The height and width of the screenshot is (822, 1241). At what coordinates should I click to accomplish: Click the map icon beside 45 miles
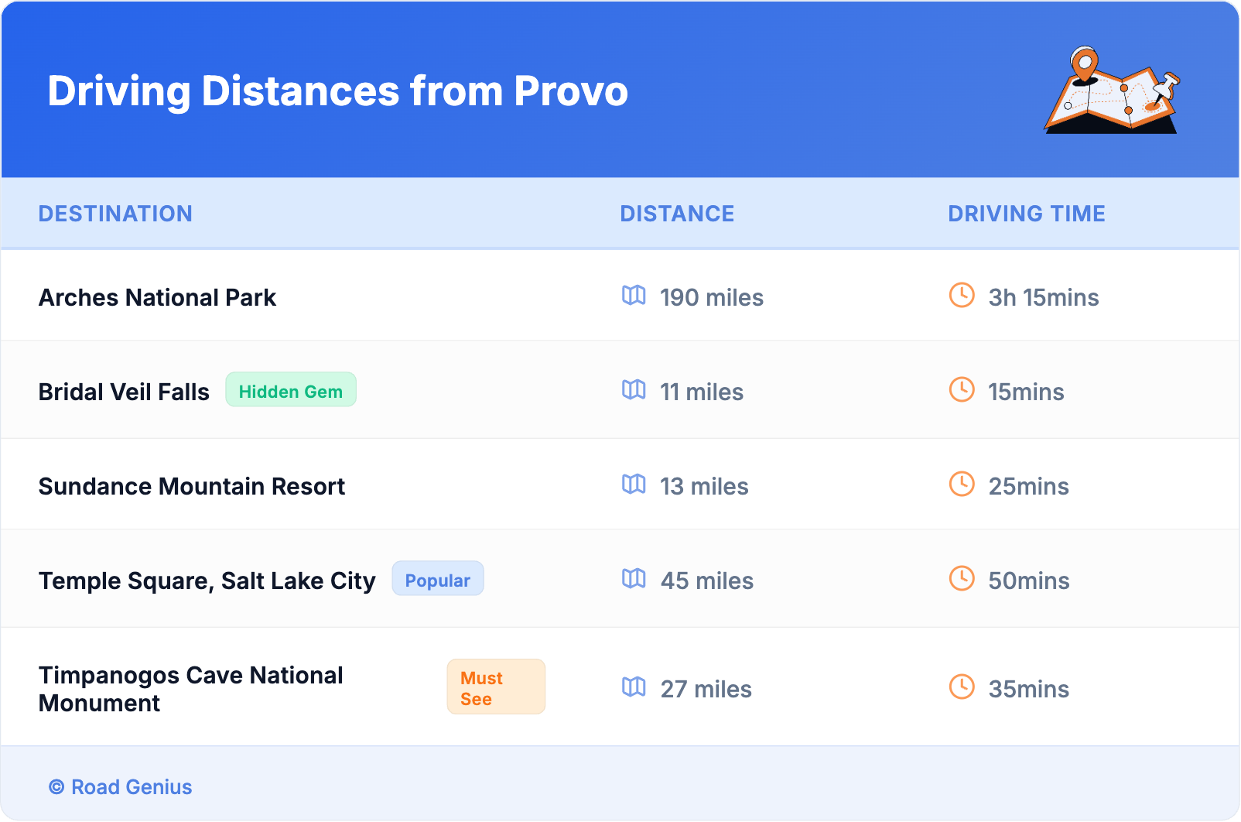tap(634, 579)
